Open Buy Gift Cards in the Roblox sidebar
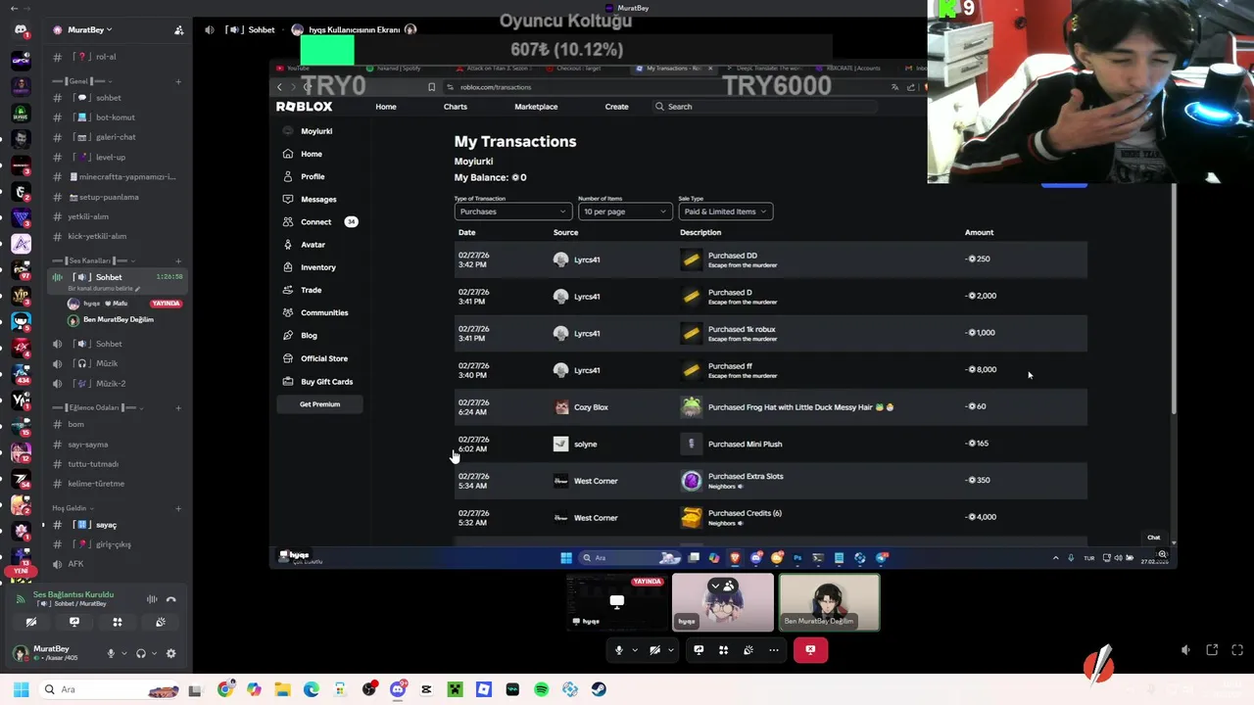 coord(319,381)
